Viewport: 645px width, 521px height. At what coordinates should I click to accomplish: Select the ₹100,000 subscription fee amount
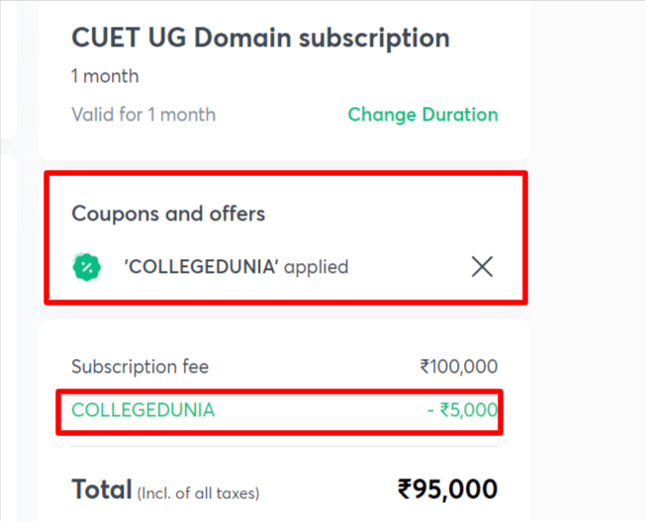(x=458, y=367)
